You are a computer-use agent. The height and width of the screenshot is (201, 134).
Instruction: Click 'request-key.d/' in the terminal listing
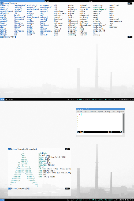[46, 7]
